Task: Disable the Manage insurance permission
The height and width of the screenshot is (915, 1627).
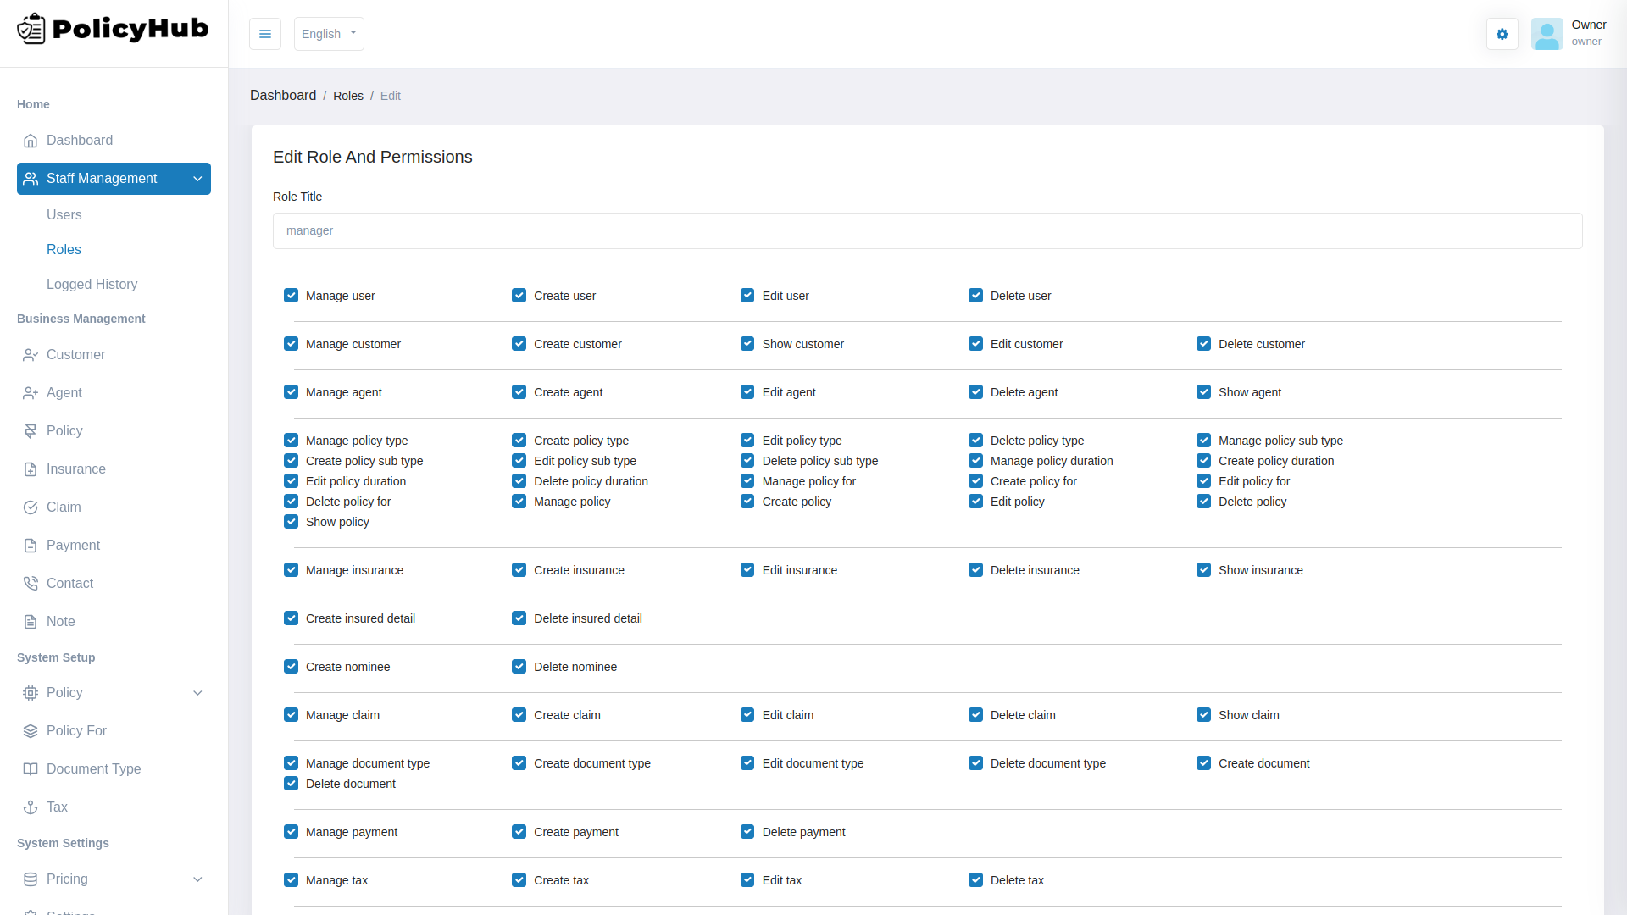Action: (x=291, y=569)
